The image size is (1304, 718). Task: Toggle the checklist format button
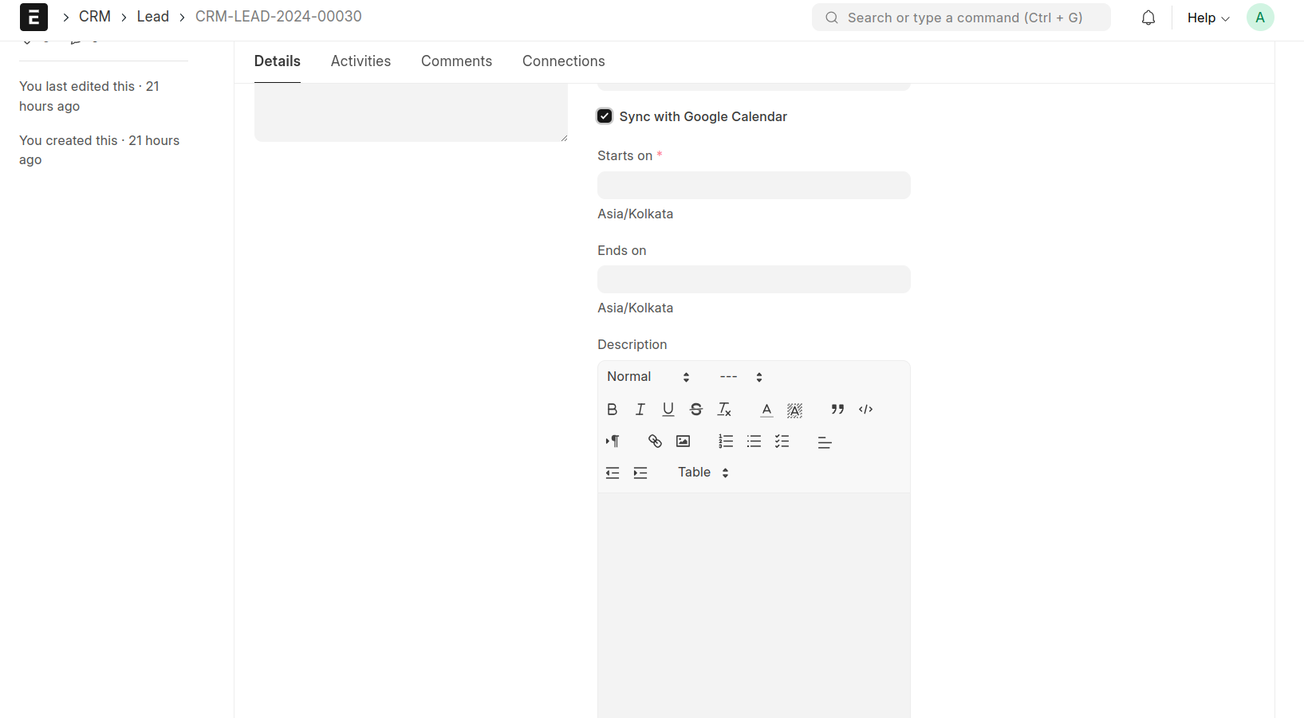[x=782, y=441]
